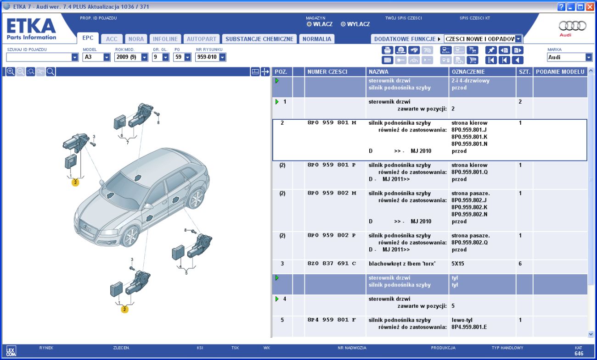Click the parts list view icon
Image resolution: width=597 pixels, height=360 pixels.
(x=387, y=60)
